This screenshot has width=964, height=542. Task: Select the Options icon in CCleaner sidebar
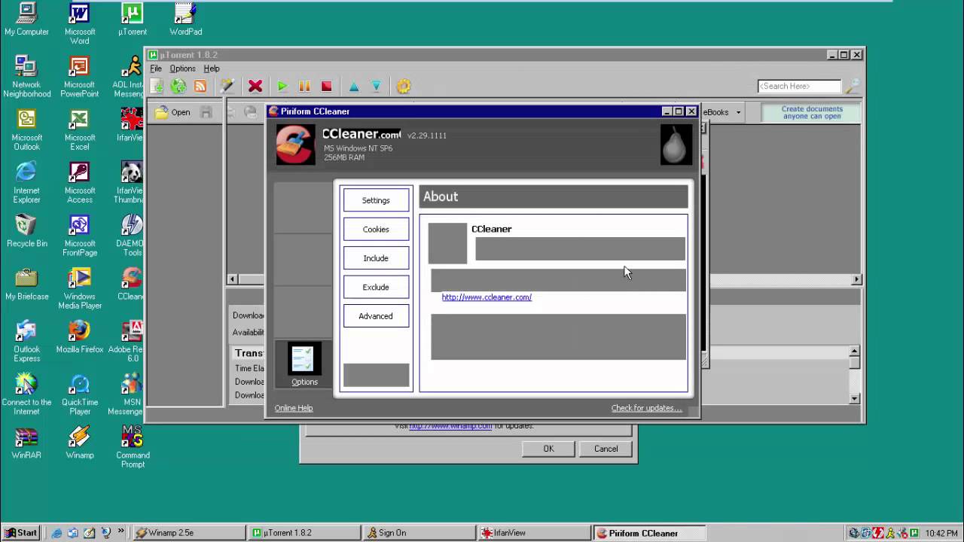304,365
